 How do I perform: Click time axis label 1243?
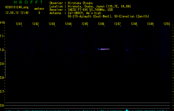point(52,24)
